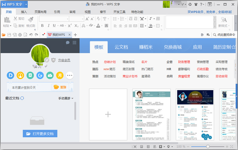The height and width of the screenshot is (150, 238).
Task: Click the shading paint bucket icon
Action: (x=150, y=26)
